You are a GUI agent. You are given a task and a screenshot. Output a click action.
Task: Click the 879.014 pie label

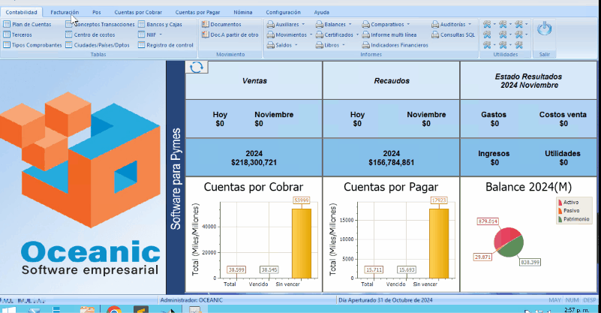(488, 221)
